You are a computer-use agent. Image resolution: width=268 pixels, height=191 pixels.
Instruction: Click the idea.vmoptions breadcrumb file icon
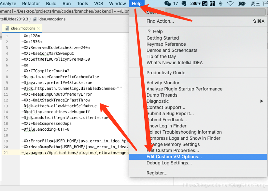pos(35,19)
